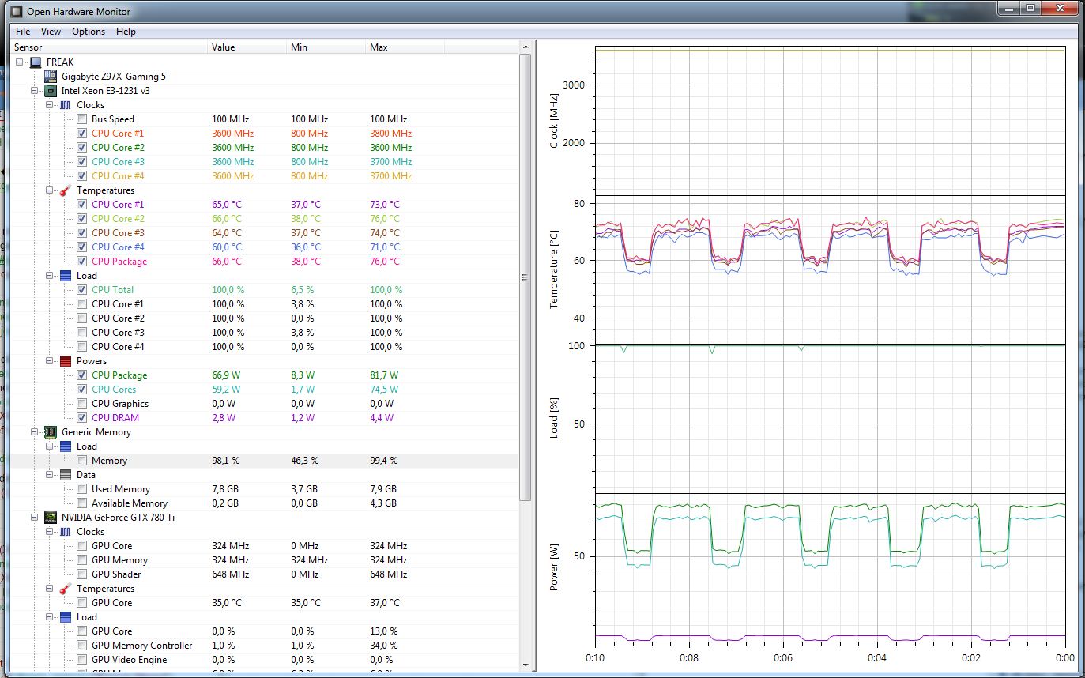Click the Min column header
This screenshot has width=1085, height=678.
point(326,47)
